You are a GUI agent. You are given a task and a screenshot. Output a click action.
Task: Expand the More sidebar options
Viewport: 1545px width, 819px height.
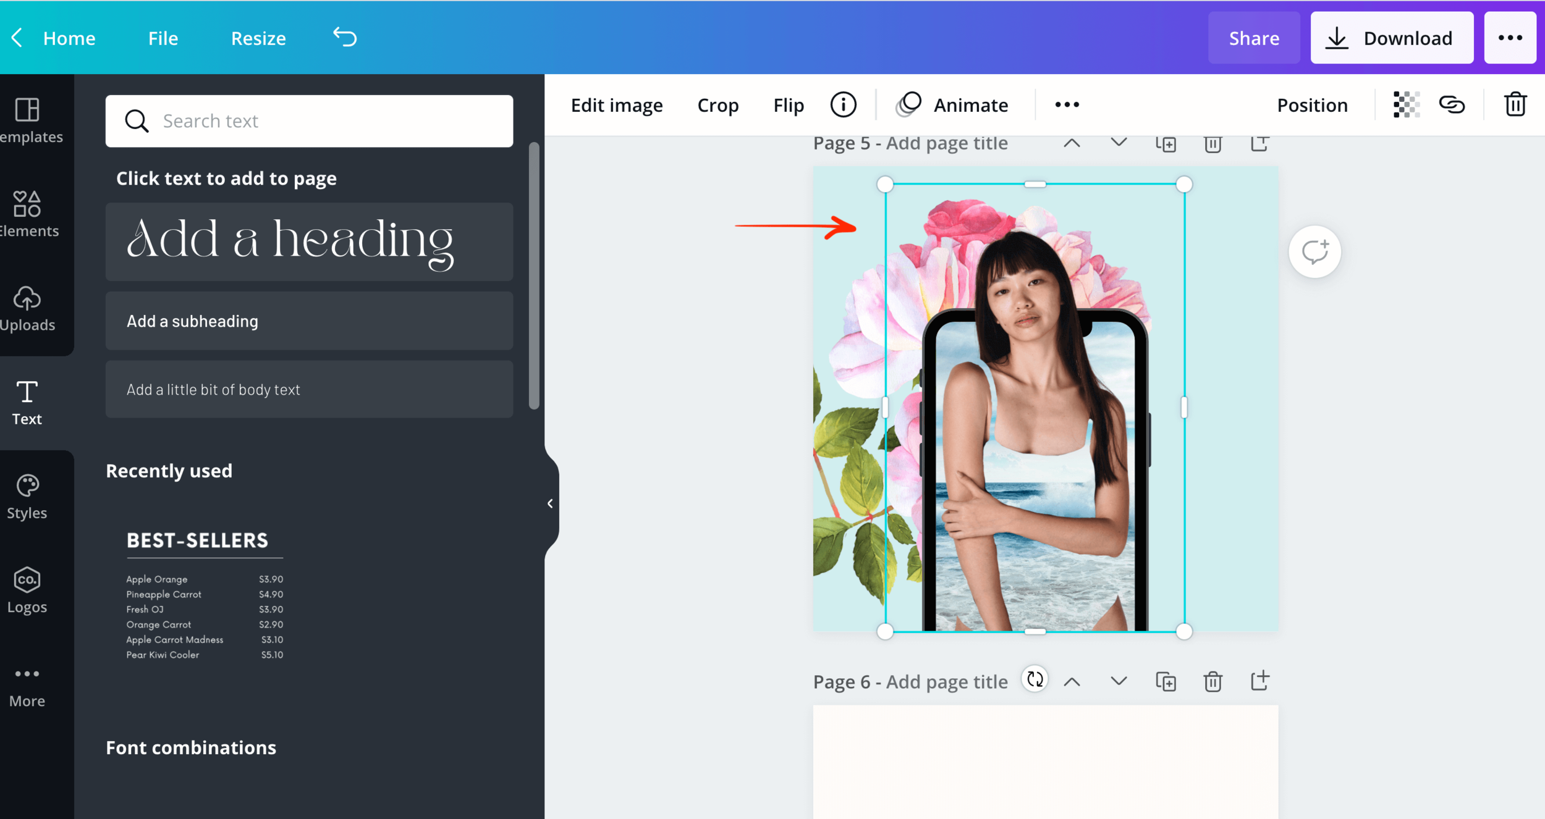[x=27, y=683]
